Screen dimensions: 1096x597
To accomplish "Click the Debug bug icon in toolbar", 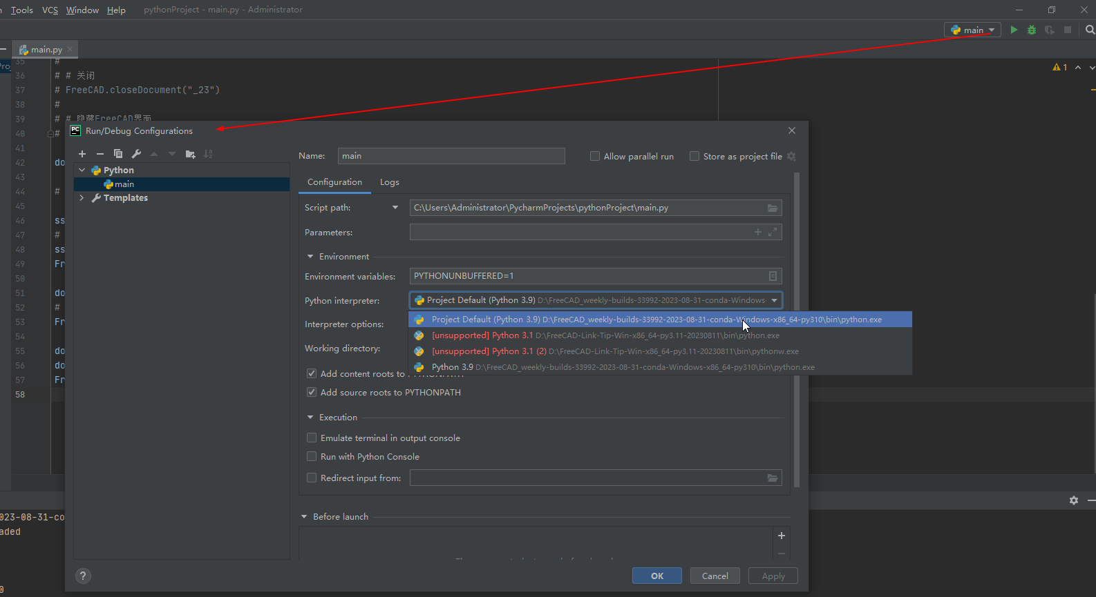I will 1032,30.
